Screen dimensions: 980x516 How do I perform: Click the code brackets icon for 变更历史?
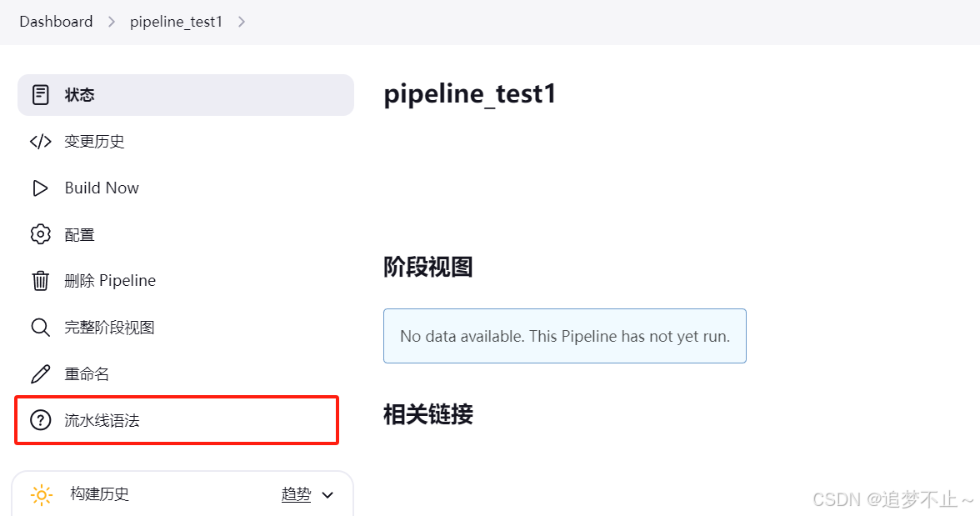point(41,142)
